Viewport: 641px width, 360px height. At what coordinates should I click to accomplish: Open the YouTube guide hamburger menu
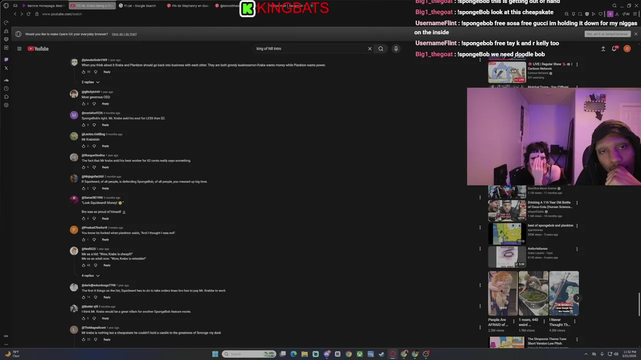[x=19, y=48]
